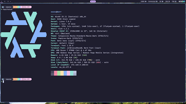
Task: Click the 'Packages: 1956 (nix-system)' line
Action: click(x=95, y=26)
